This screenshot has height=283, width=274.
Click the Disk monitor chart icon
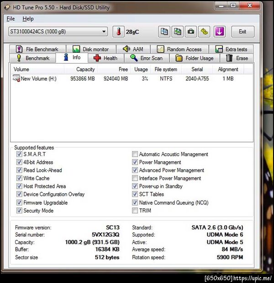pos(76,49)
